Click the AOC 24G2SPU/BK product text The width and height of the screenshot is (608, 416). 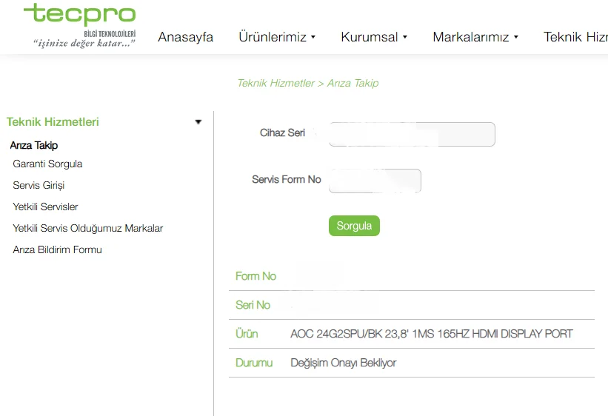click(432, 334)
